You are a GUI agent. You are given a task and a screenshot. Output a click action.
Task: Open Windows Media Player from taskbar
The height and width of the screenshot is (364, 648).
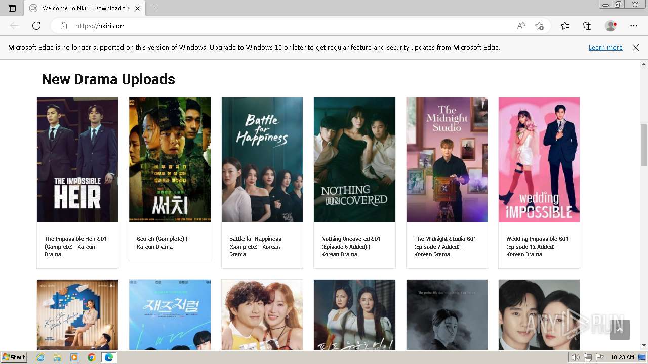(74, 357)
